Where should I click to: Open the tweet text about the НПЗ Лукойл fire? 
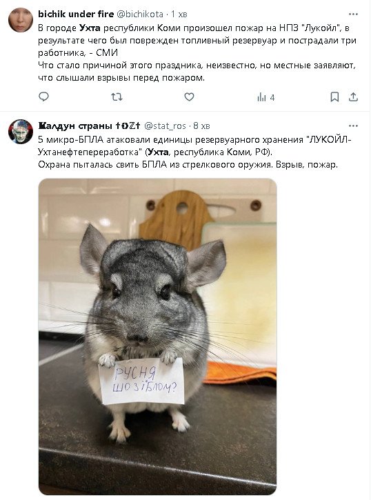[197, 53]
